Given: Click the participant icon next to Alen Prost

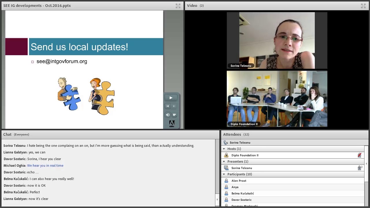Looking at the screenshot, I should pyautogui.click(x=226, y=181).
